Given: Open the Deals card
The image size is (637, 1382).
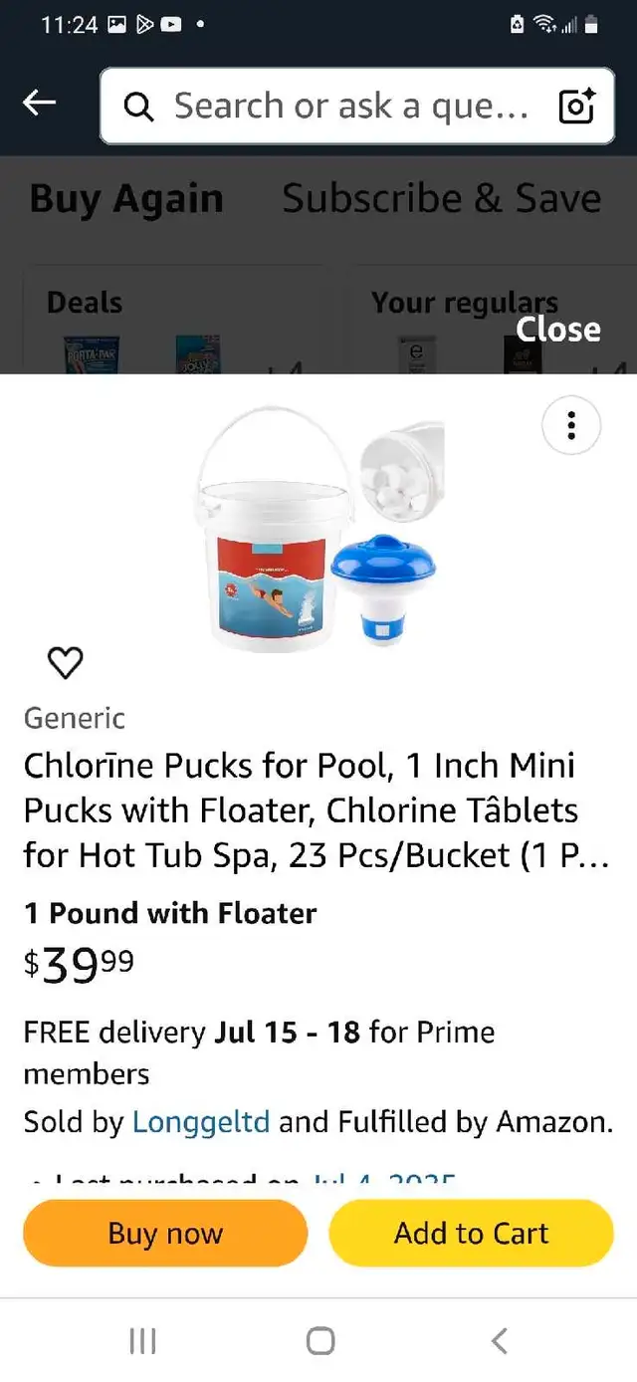Looking at the screenshot, I should (x=173, y=321).
